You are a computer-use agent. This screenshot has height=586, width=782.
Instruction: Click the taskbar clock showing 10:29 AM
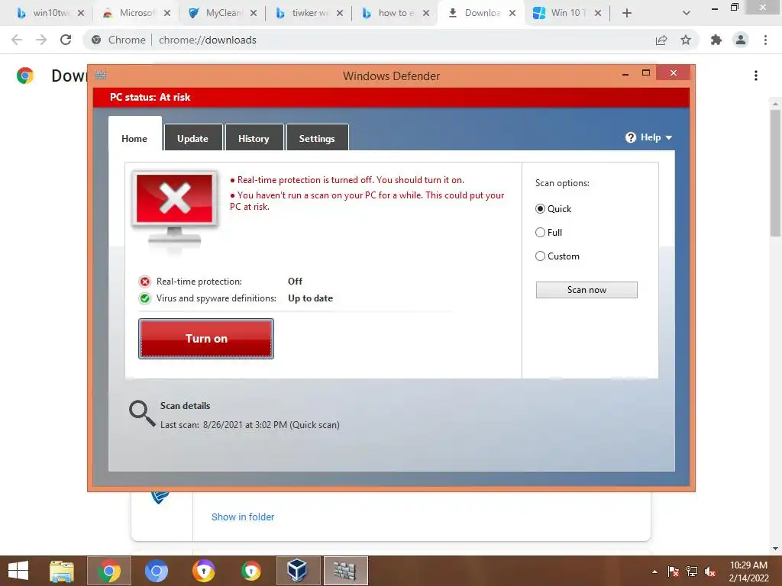click(748, 571)
